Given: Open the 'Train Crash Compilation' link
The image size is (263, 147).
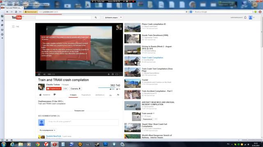Looking at the screenshot, I should pos(152,58).
